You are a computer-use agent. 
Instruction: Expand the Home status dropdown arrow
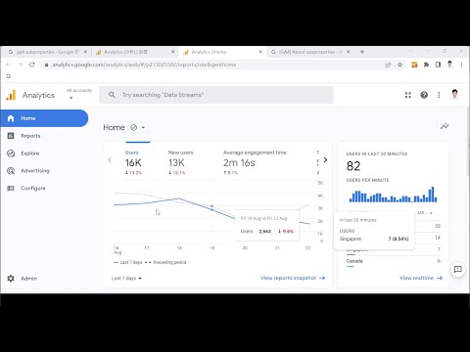tap(143, 127)
